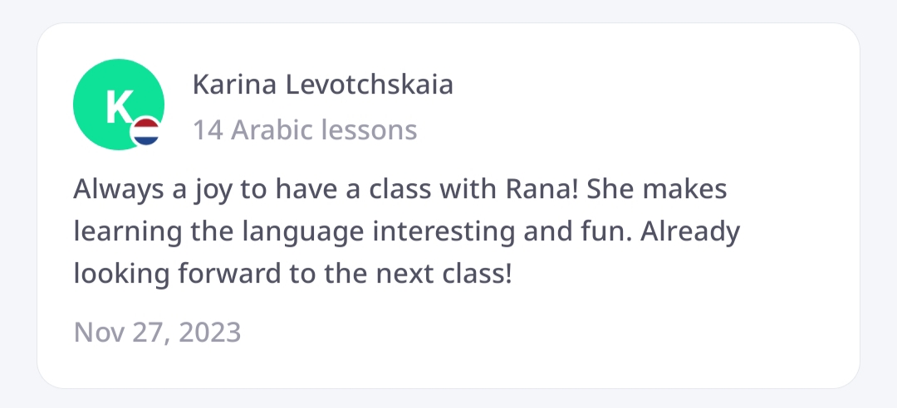Click the "14 Arabic lessons" label

(305, 130)
